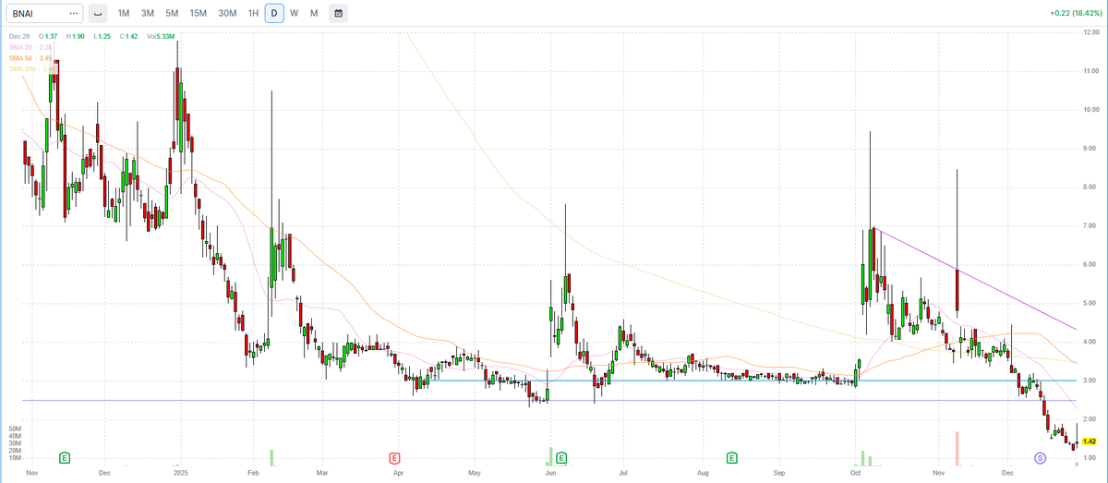Screen dimensions: 1108x483
Task: Click the tall red November volume bar
Action: (x=957, y=448)
